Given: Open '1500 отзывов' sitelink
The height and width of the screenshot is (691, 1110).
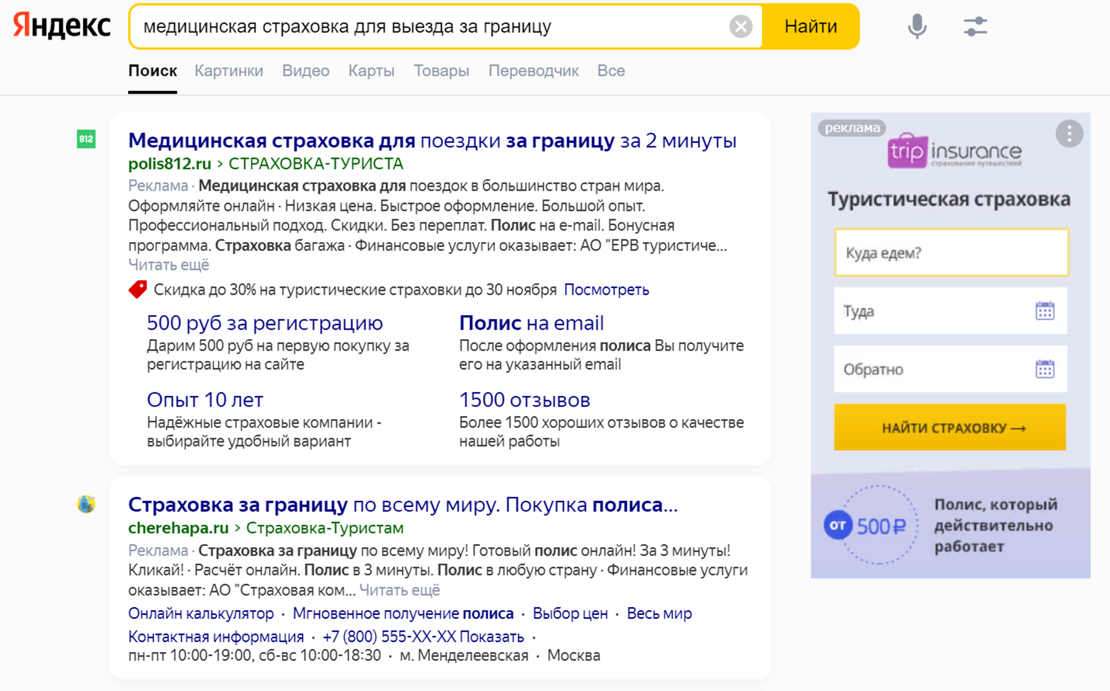Looking at the screenshot, I should point(524,399).
